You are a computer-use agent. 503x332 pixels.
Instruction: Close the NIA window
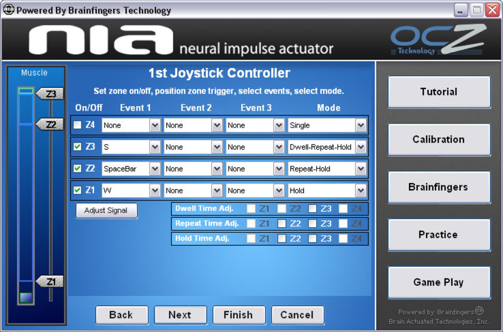pos(492,10)
